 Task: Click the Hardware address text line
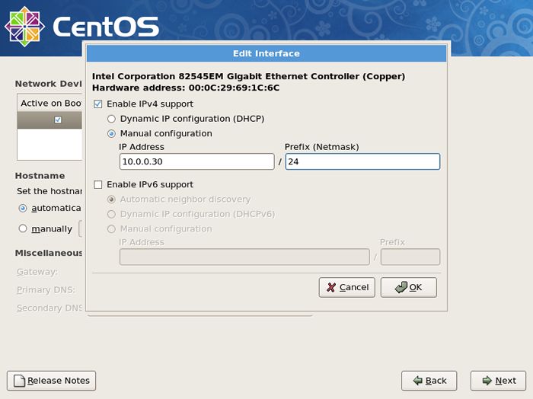click(x=186, y=88)
